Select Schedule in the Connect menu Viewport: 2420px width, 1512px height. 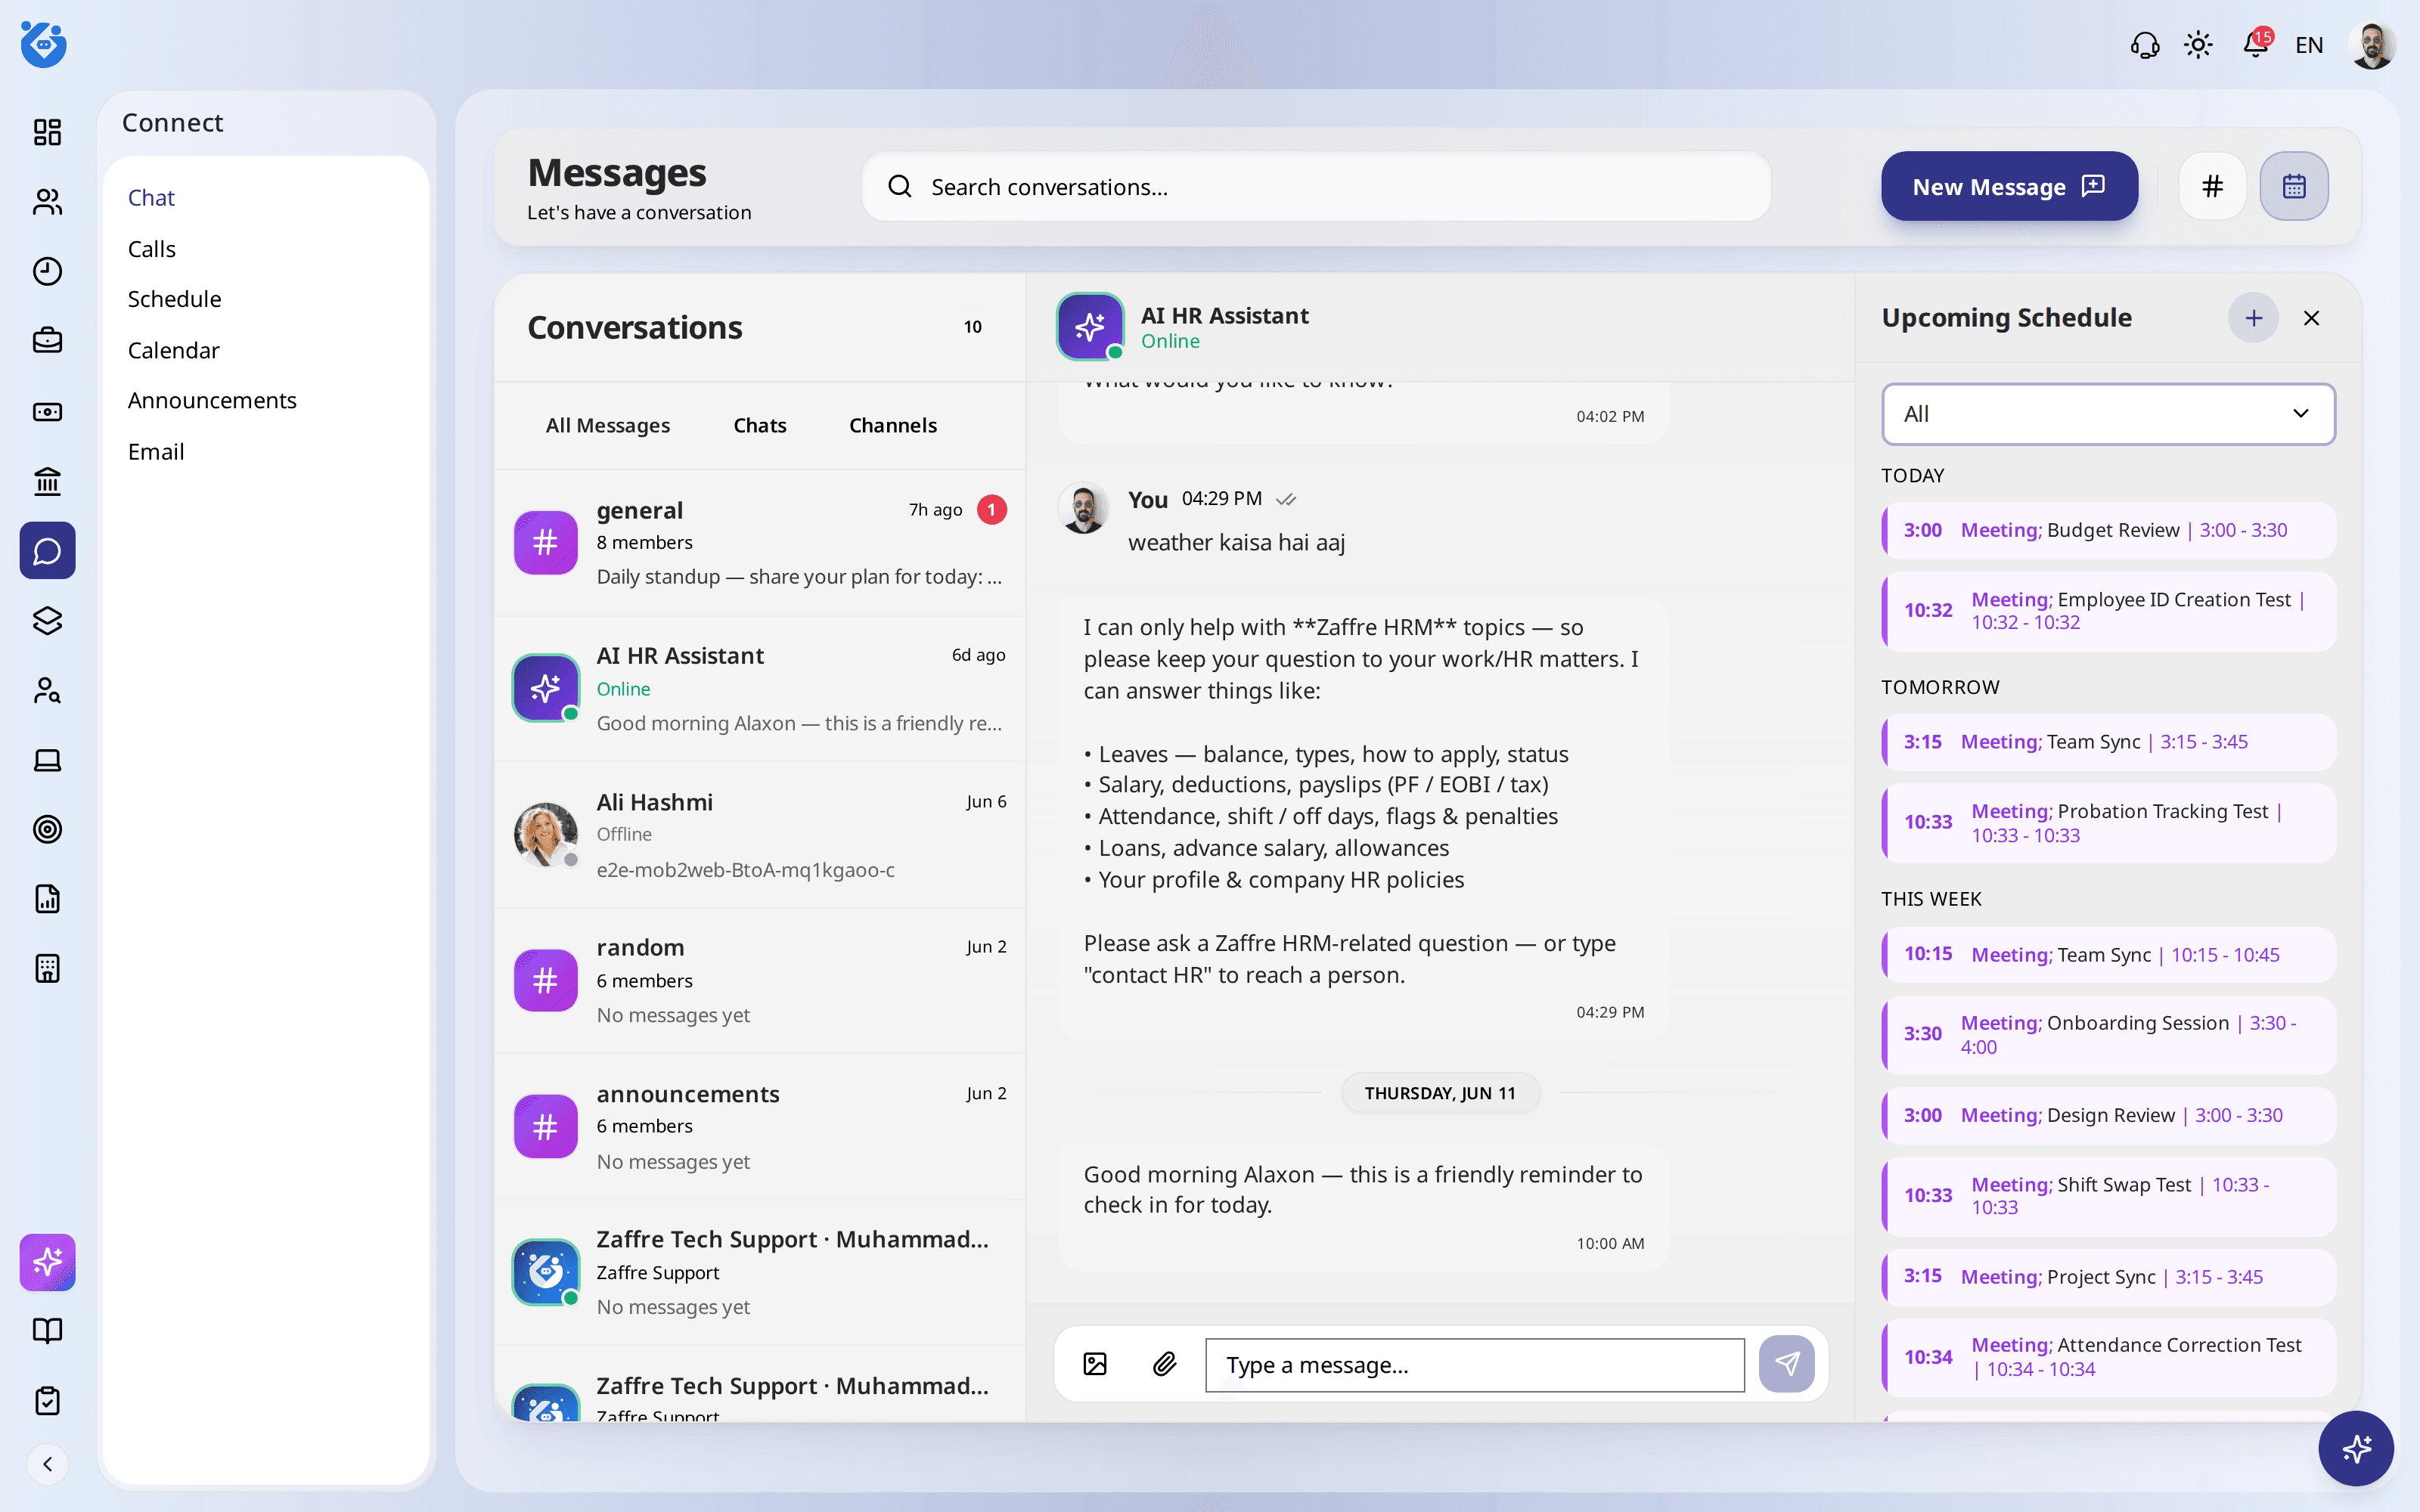pyautogui.click(x=174, y=299)
